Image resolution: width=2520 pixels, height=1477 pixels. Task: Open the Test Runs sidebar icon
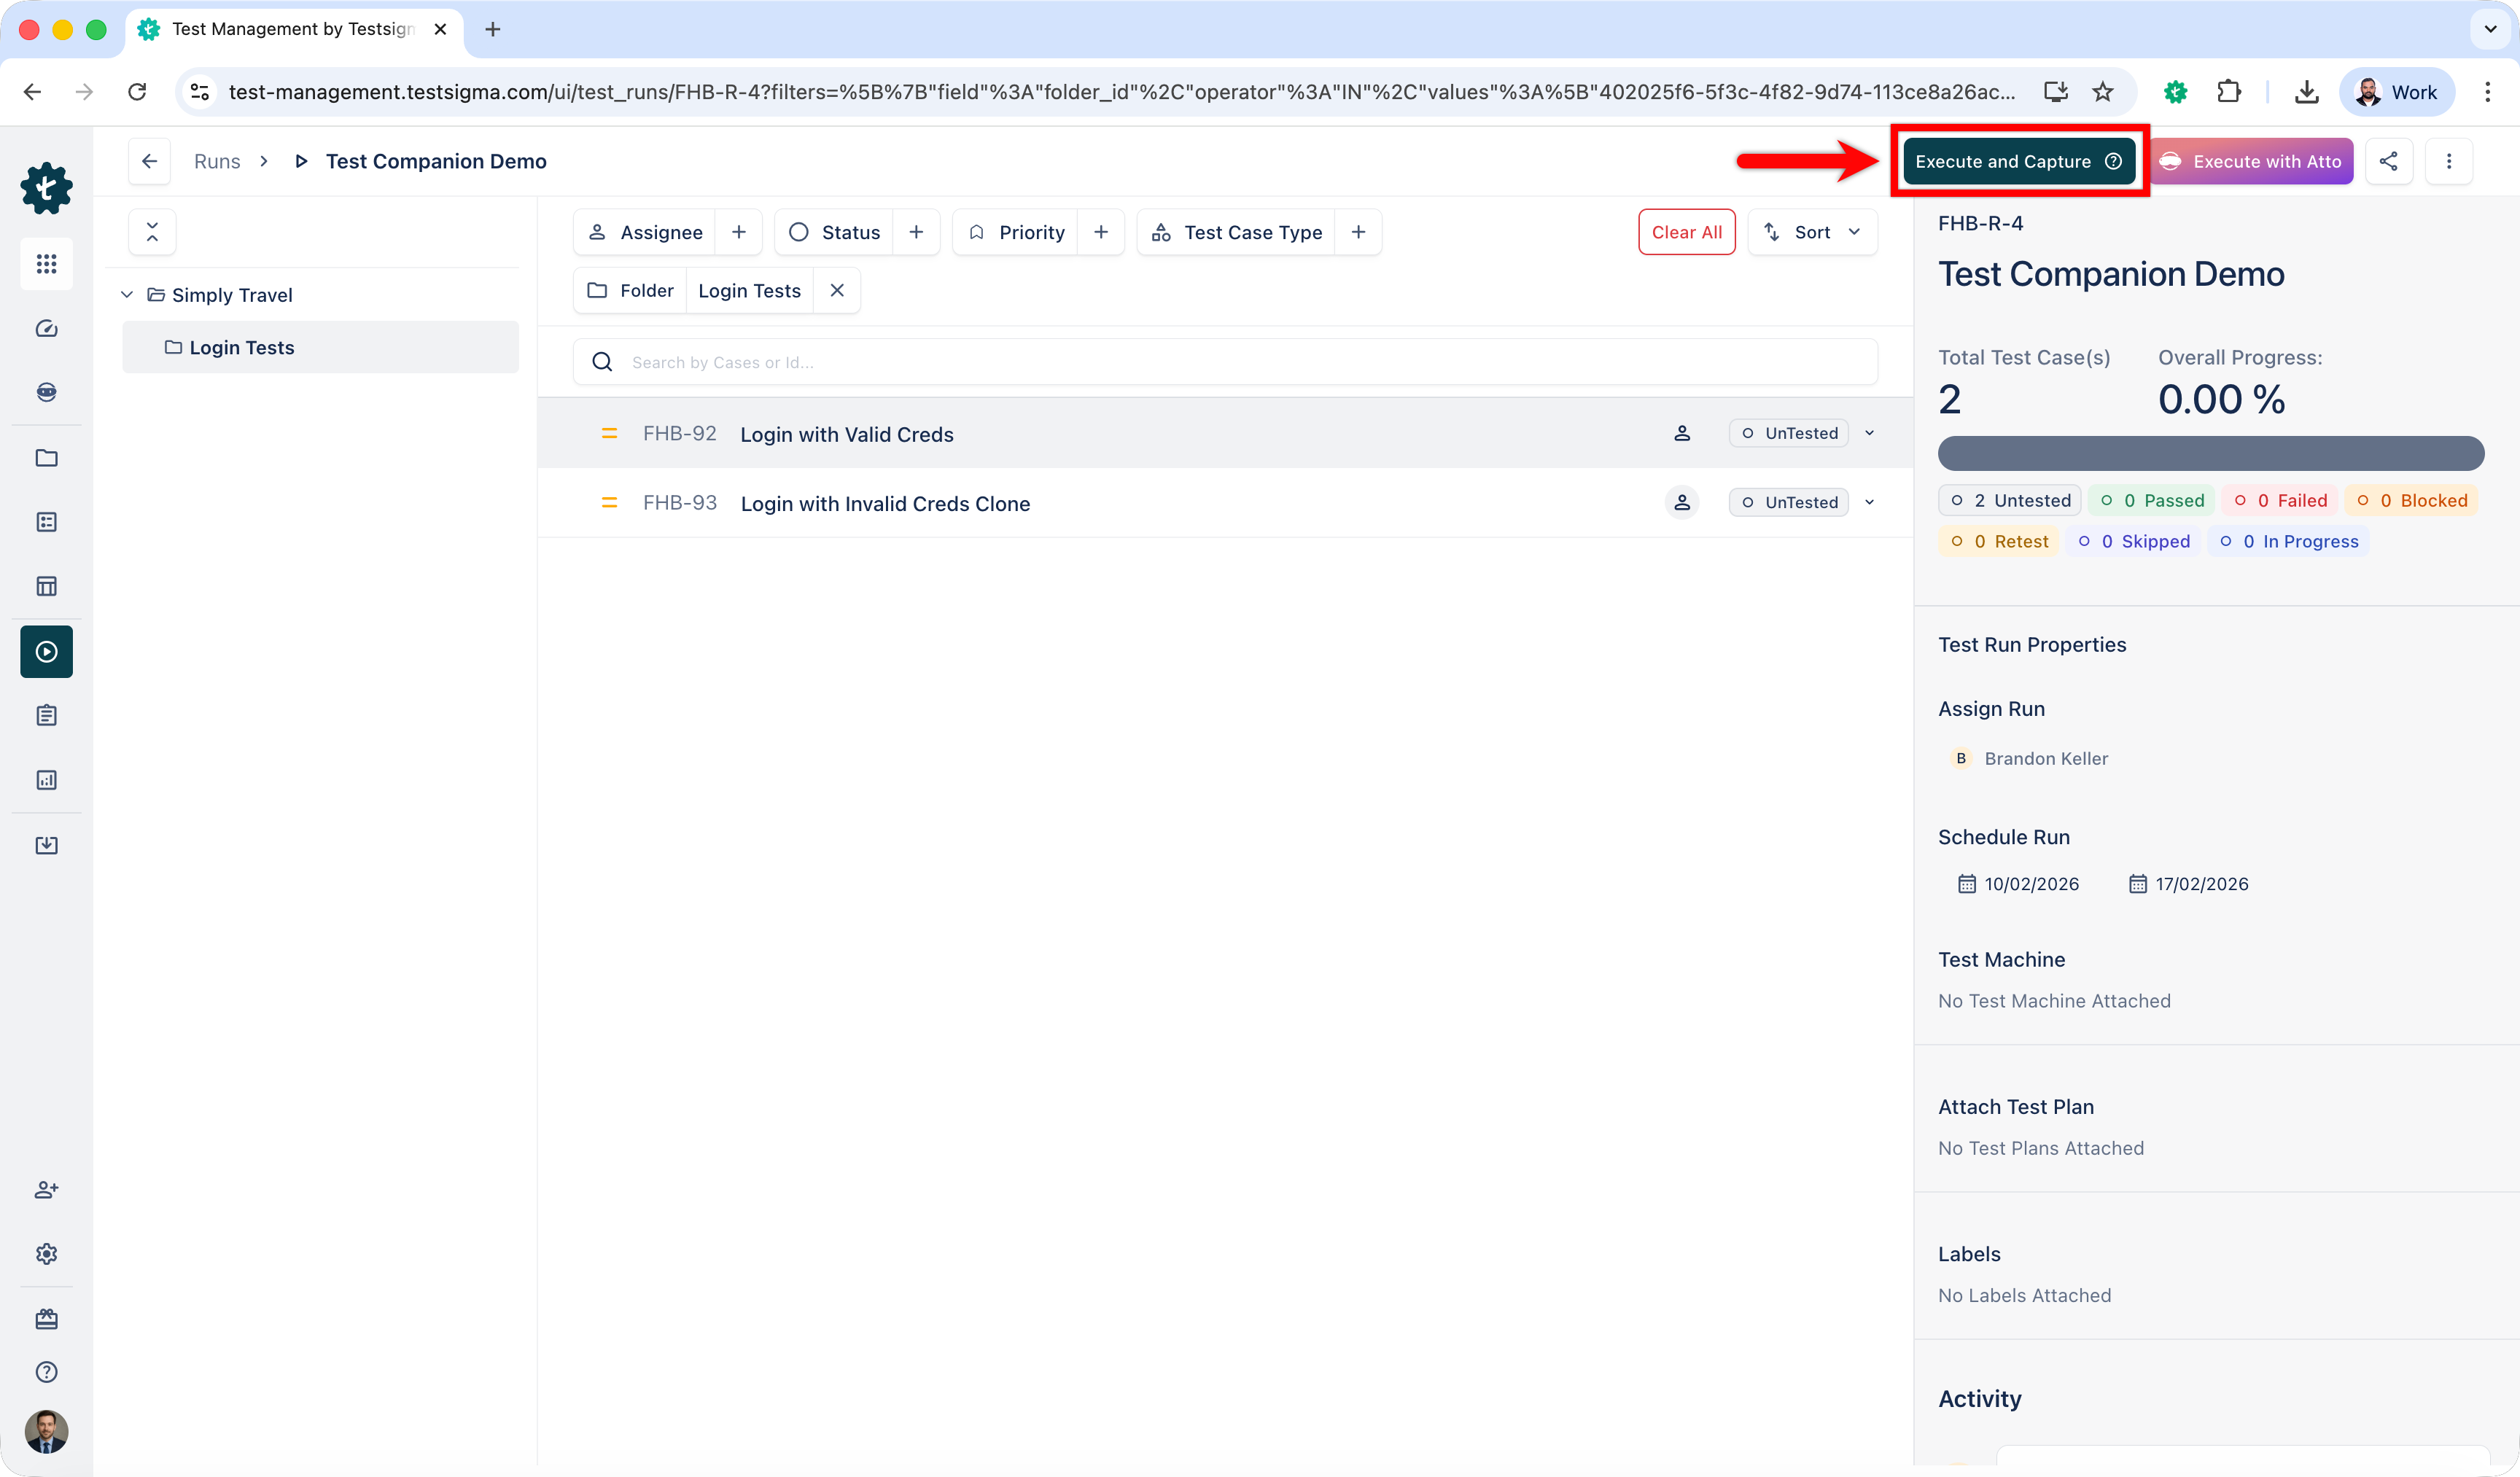tap(46, 652)
